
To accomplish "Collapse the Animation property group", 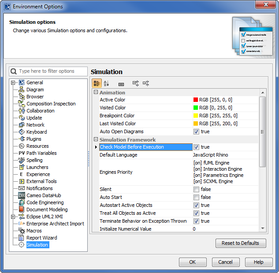I will tap(96, 92).
